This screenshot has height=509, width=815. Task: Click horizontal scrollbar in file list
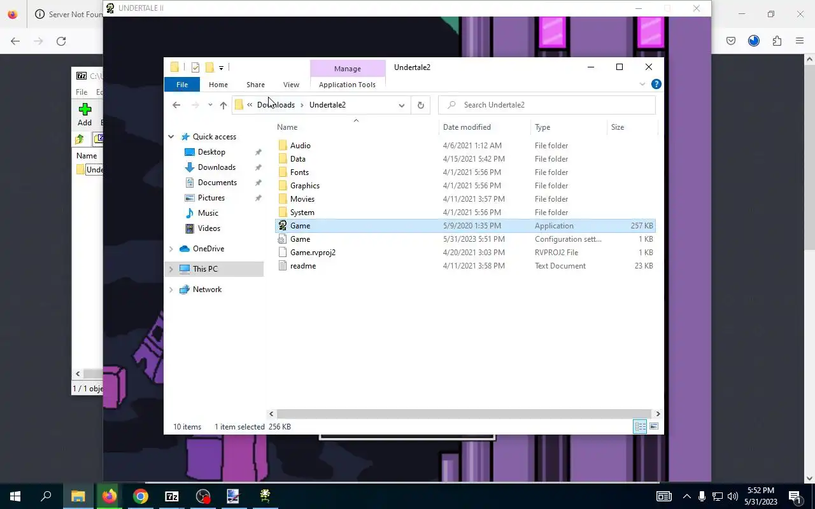point(464,414)
